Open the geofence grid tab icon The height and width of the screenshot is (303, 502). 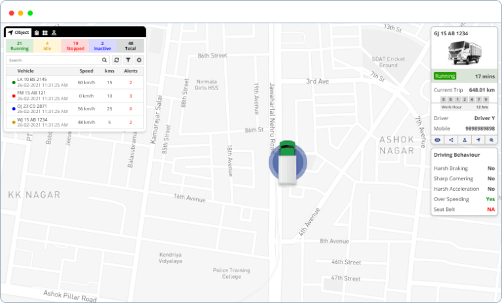[45, 33]
